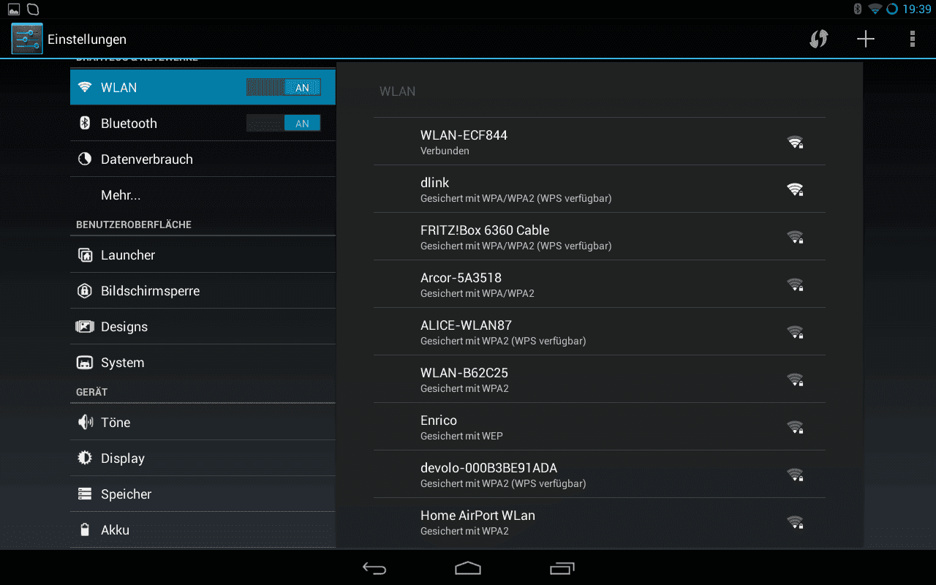
Task: Tap signal icon of ALICE-WLAN87
Action: (796, 332)
